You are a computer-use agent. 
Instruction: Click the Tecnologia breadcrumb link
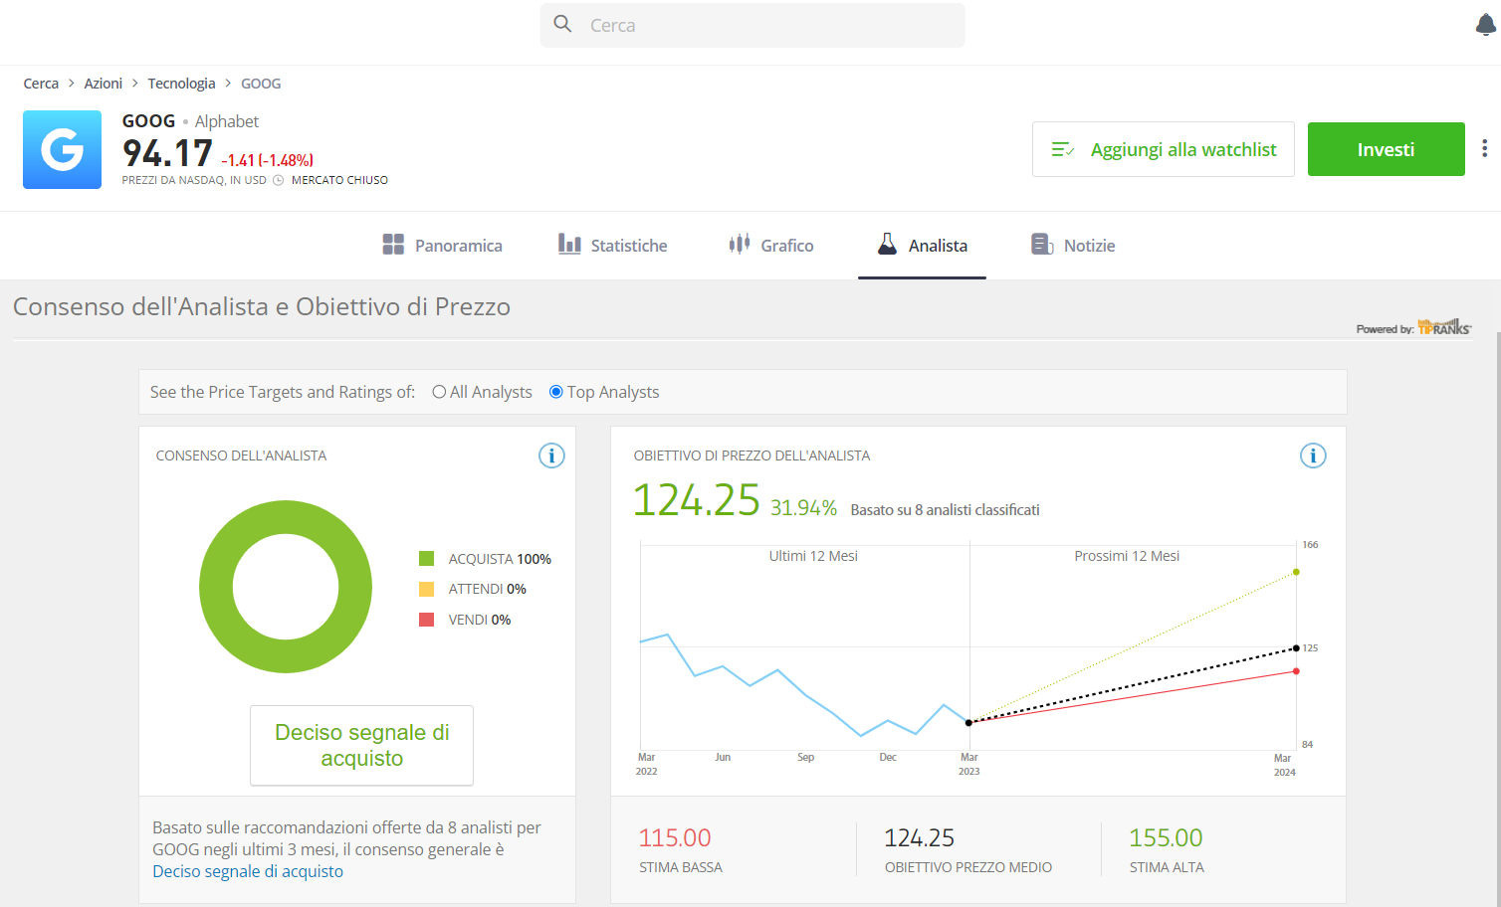coord(181,84)
